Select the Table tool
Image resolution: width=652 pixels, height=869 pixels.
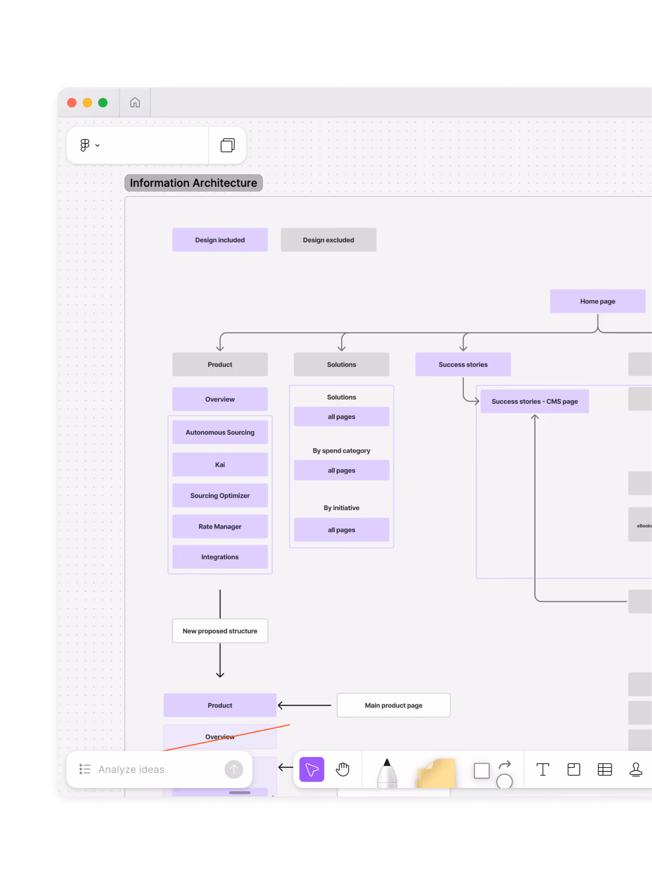point(605,769)
